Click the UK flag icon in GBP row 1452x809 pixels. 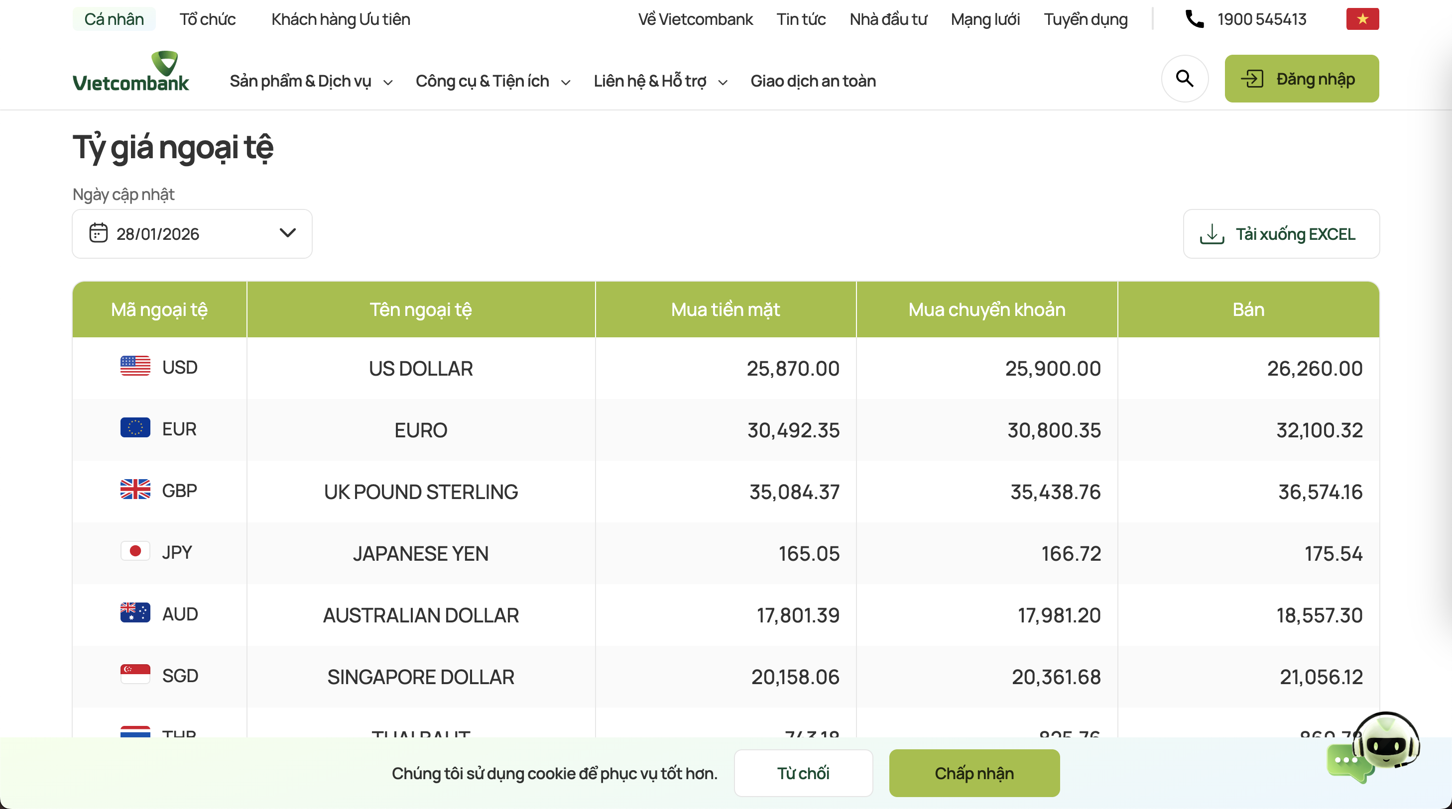point(135,490)
